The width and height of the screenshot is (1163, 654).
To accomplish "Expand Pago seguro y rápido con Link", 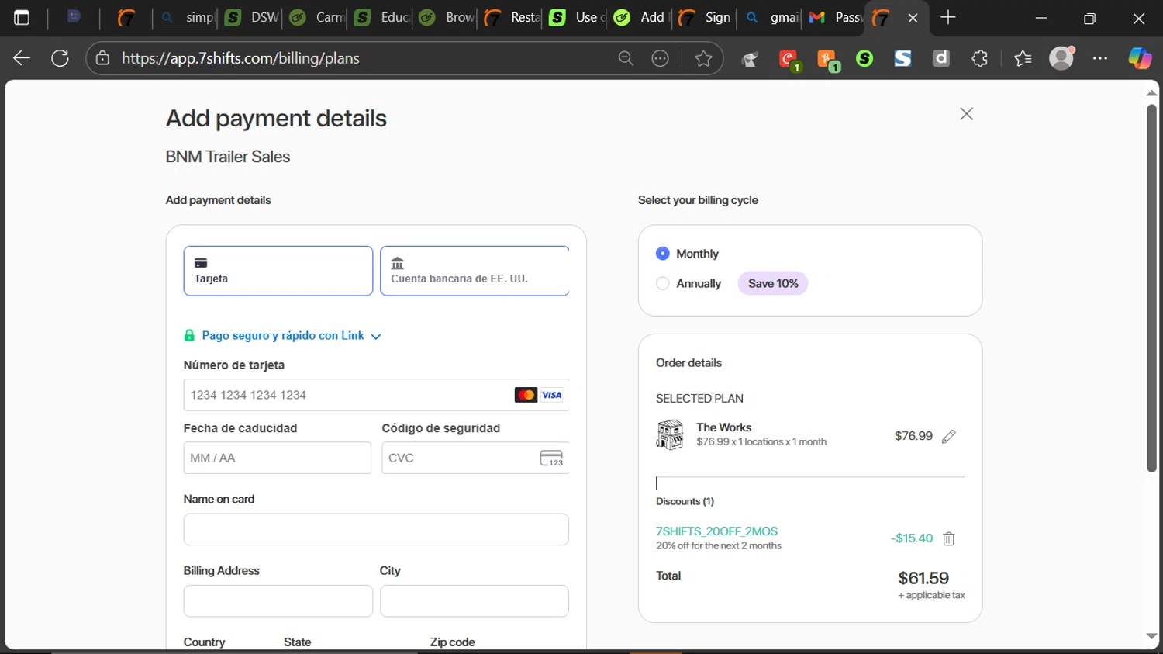I will coord(292,336).
